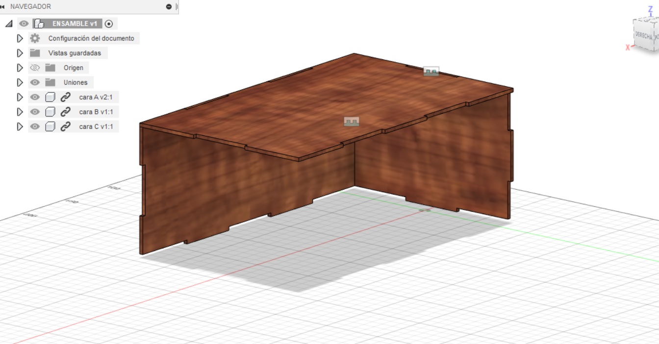Select the Uniones label

(76, 82)
